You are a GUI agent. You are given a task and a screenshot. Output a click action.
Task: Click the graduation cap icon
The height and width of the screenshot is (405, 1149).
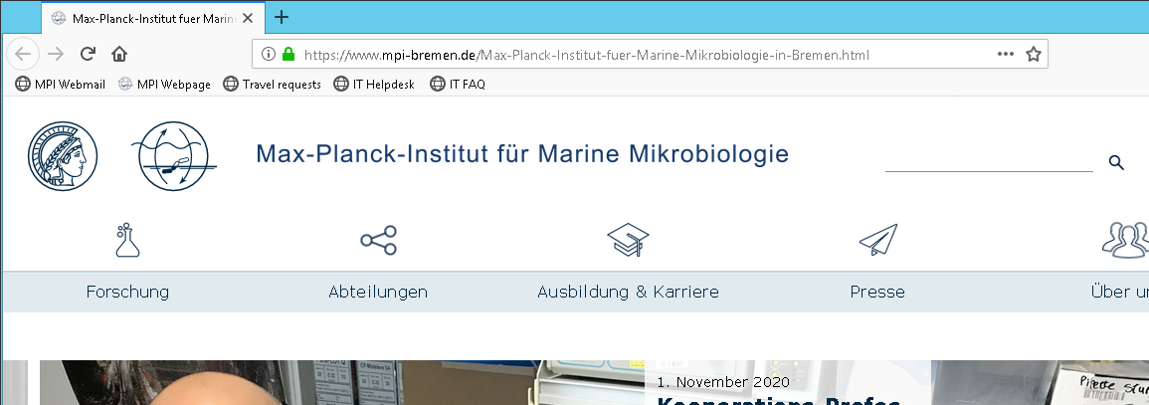pyautogui.click(x=628, y=240)
